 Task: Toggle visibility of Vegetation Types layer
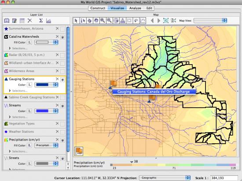tap(62, 124)
